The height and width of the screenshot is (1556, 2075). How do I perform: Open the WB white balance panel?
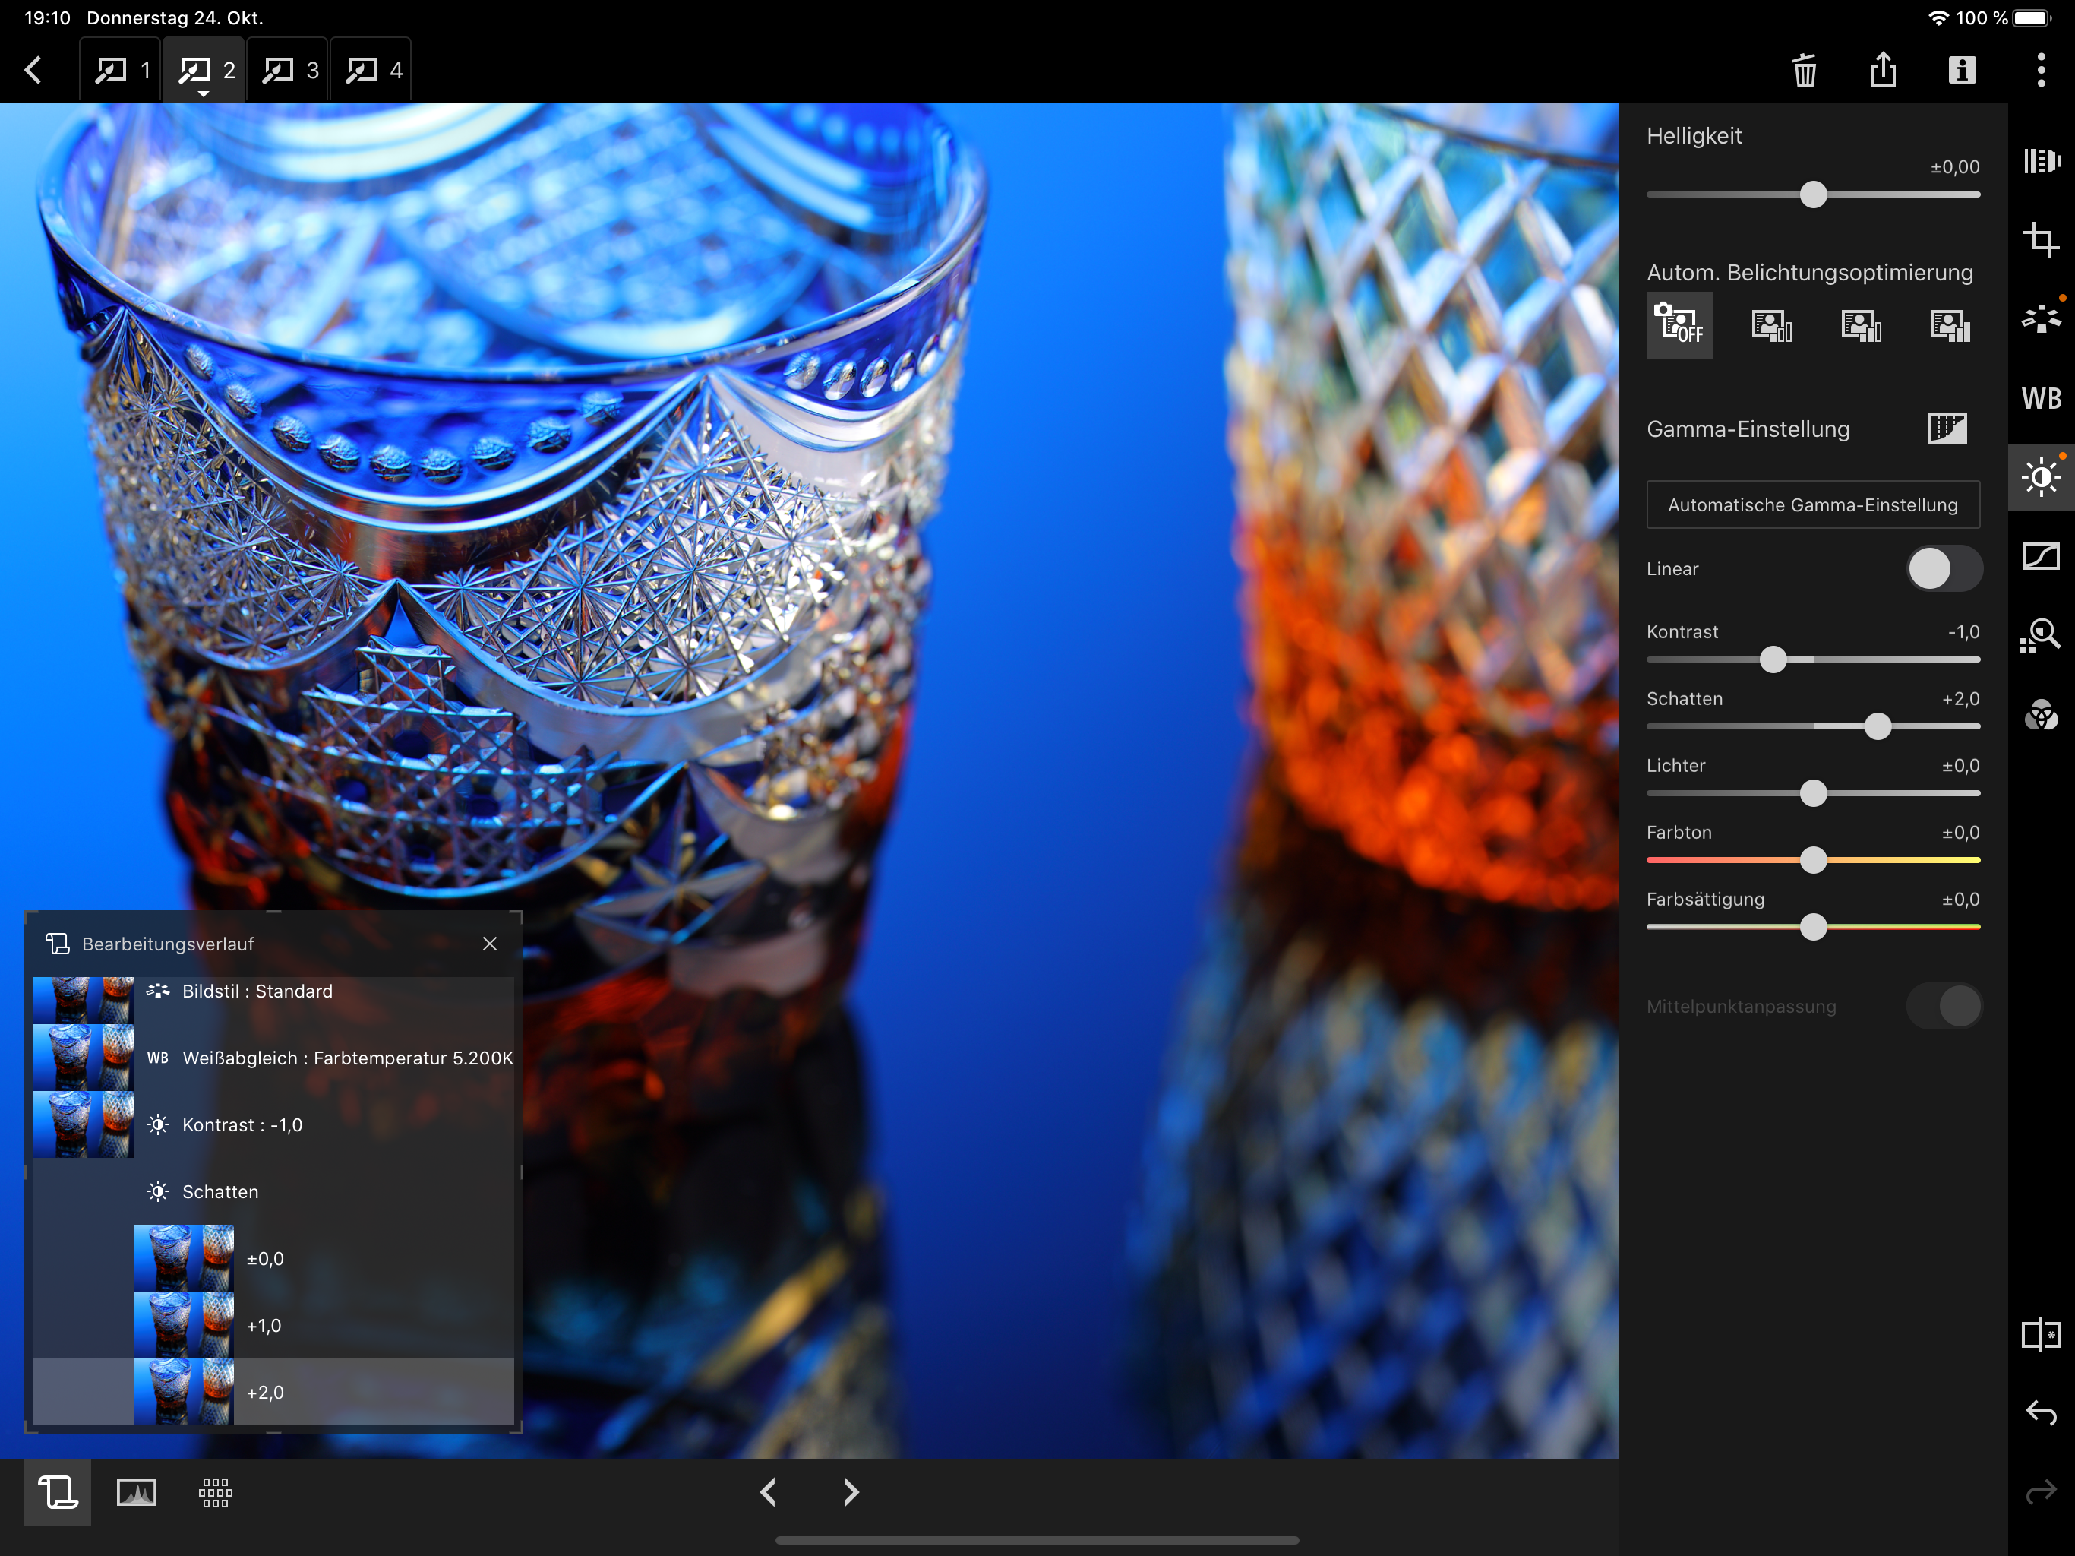[x=2040, y=398]
